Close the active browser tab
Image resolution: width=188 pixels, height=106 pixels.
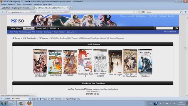(67, 8)
